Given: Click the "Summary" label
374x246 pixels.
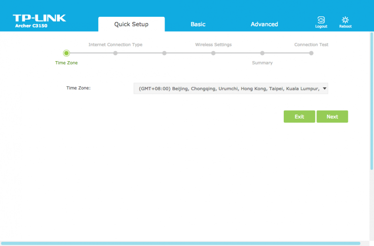Looking at the screenshot, I should click(262, 63).
